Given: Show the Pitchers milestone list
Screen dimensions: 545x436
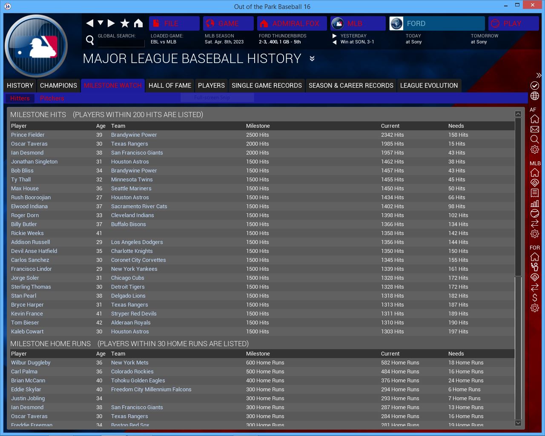Looking at the screenshot, I should pos(52,98).
